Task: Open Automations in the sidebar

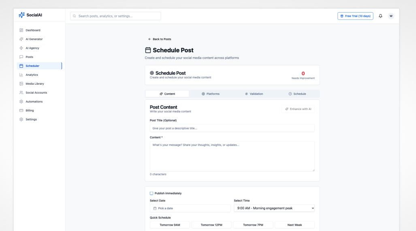Action: click(x=34, y=102)
